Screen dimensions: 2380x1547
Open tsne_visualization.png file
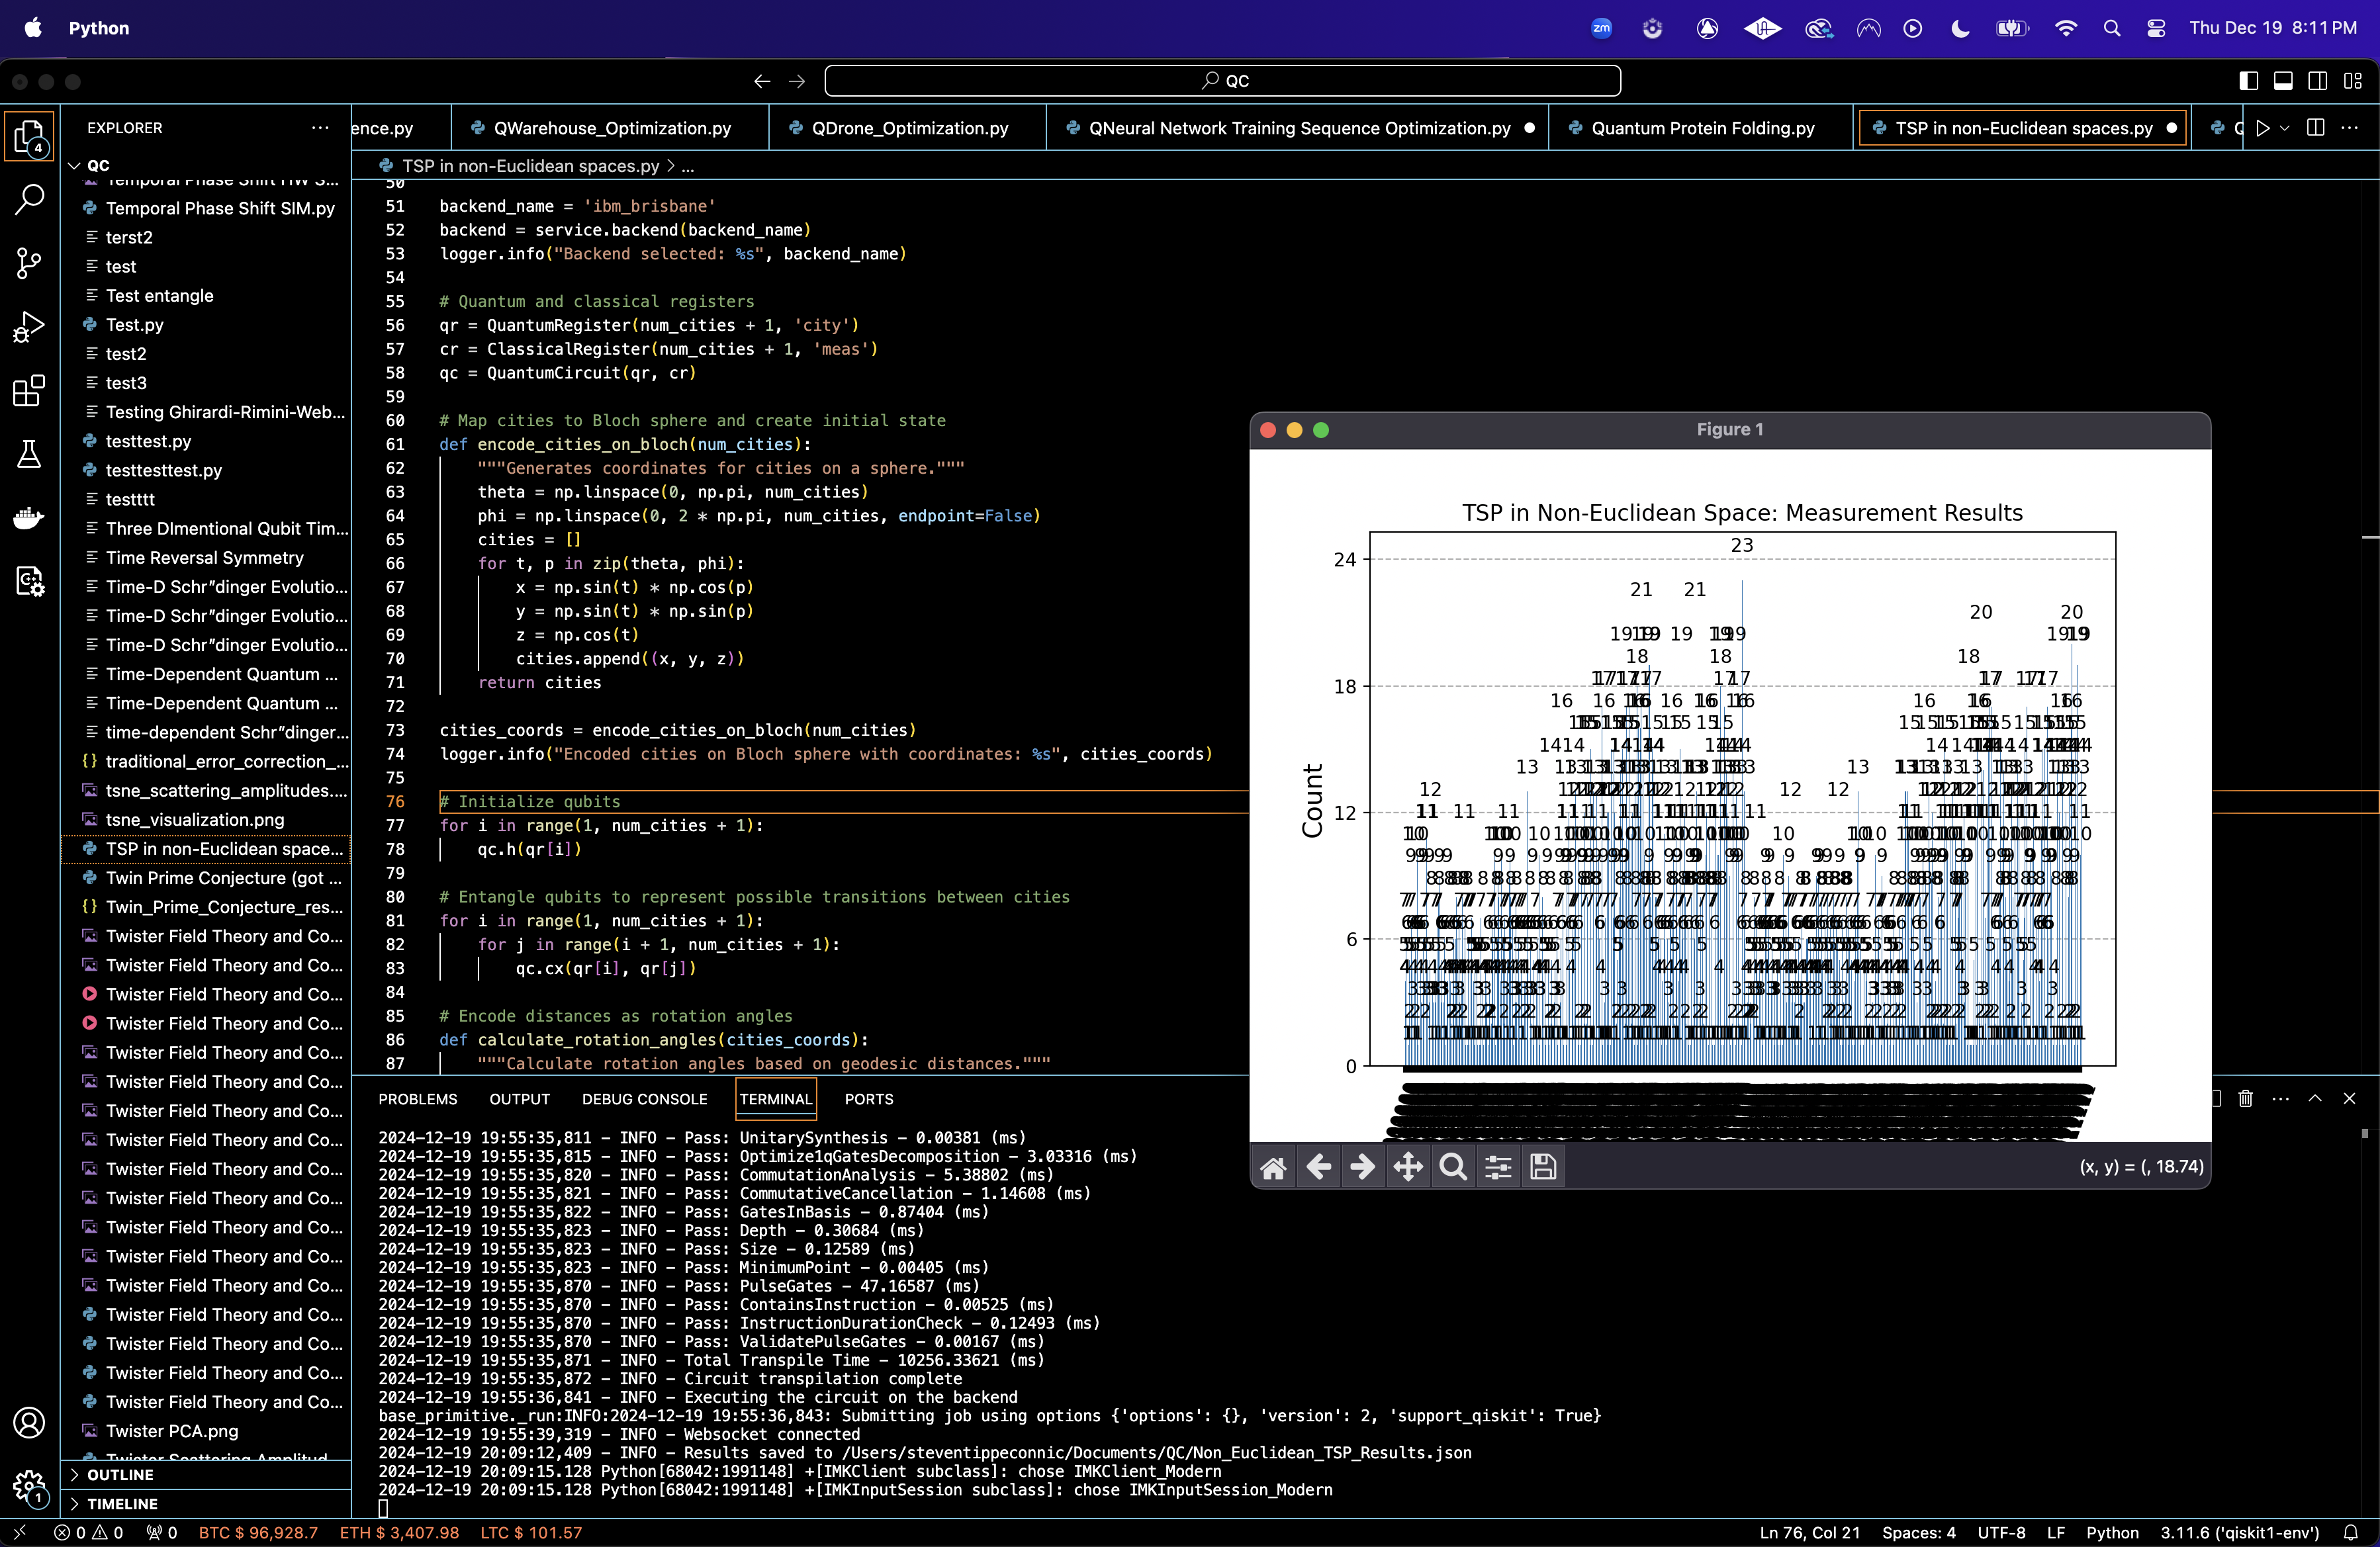tap(195, 820)
